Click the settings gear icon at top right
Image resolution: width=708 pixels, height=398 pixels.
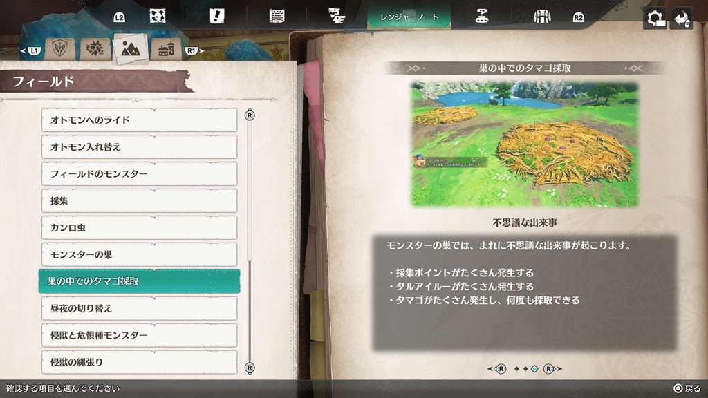pos(654,18)
